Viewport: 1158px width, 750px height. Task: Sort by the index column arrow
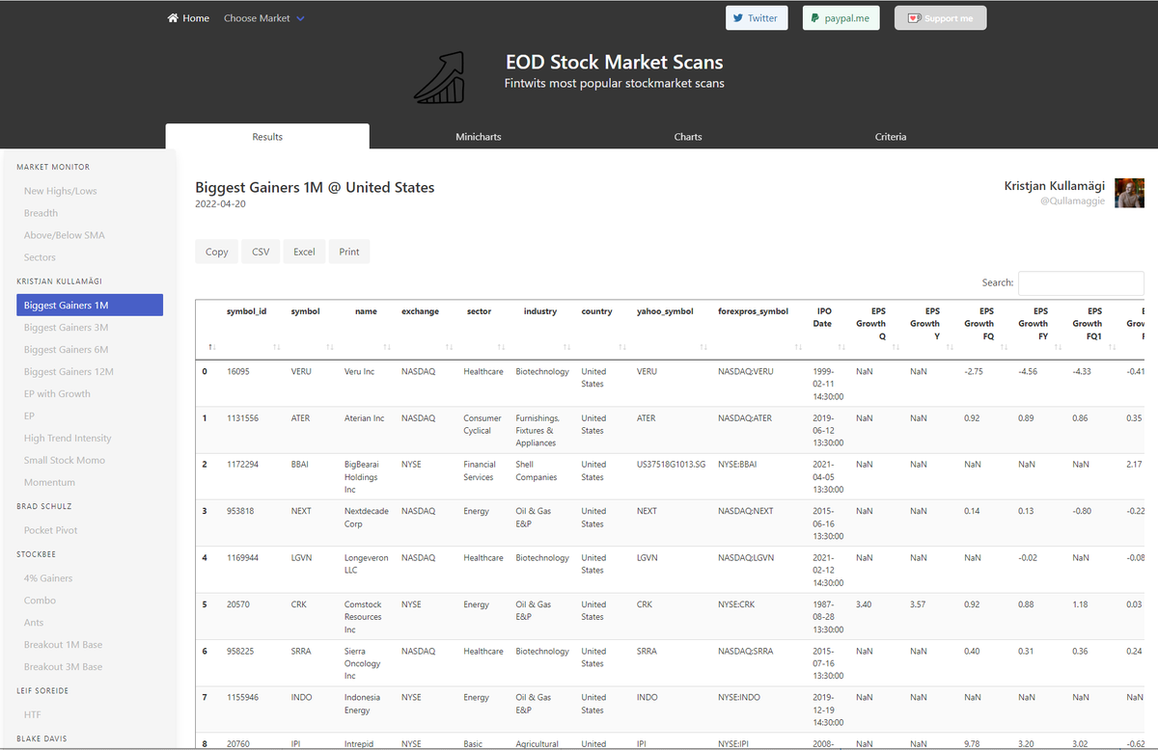click(211, 347)
